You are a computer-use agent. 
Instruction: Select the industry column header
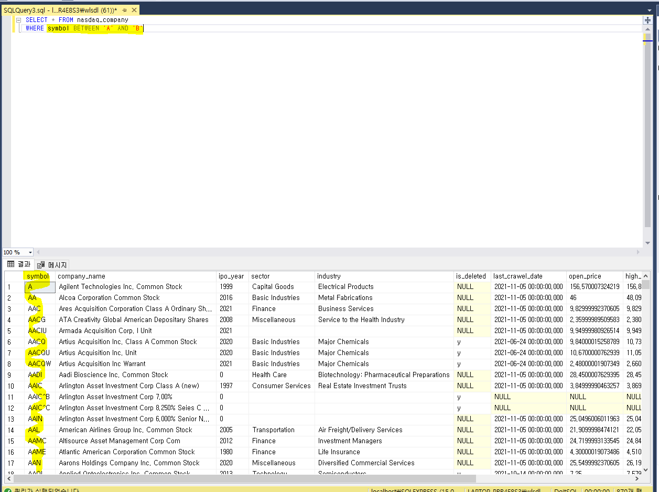coord(384,276)
